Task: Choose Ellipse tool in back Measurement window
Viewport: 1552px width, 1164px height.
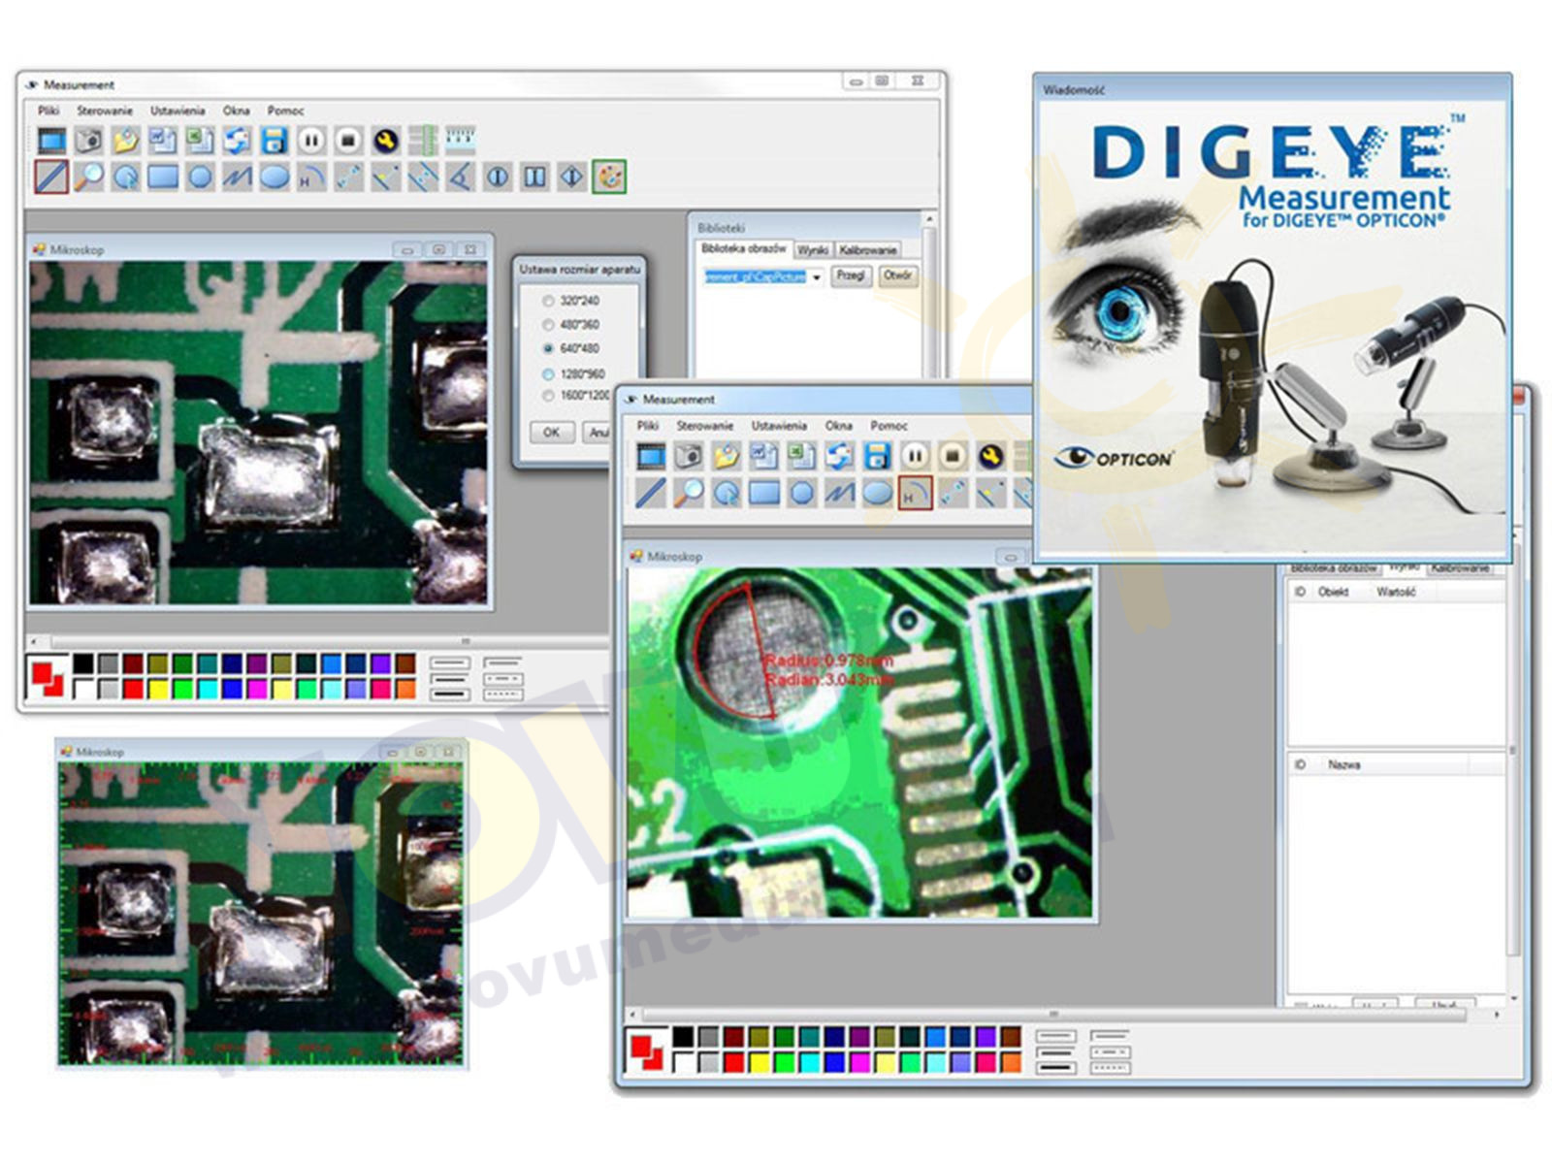Action: (275, 177)
